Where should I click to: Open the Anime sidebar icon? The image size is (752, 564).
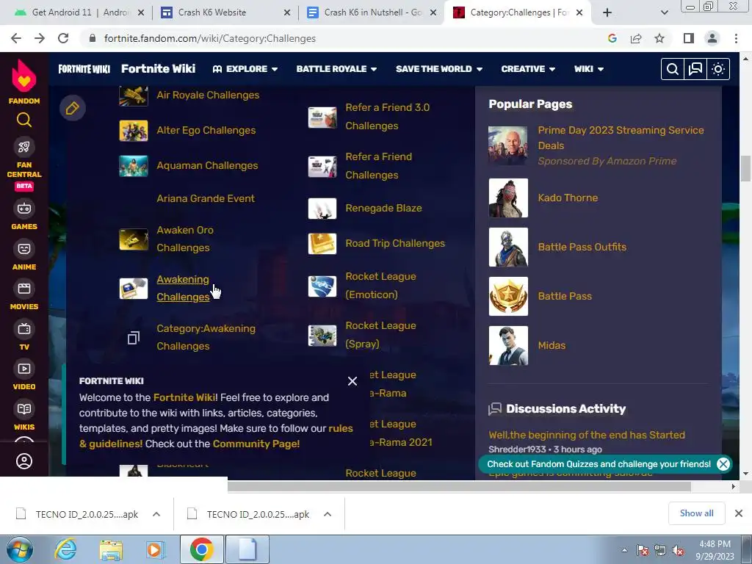pyautogui.click(x=24, y=248)
